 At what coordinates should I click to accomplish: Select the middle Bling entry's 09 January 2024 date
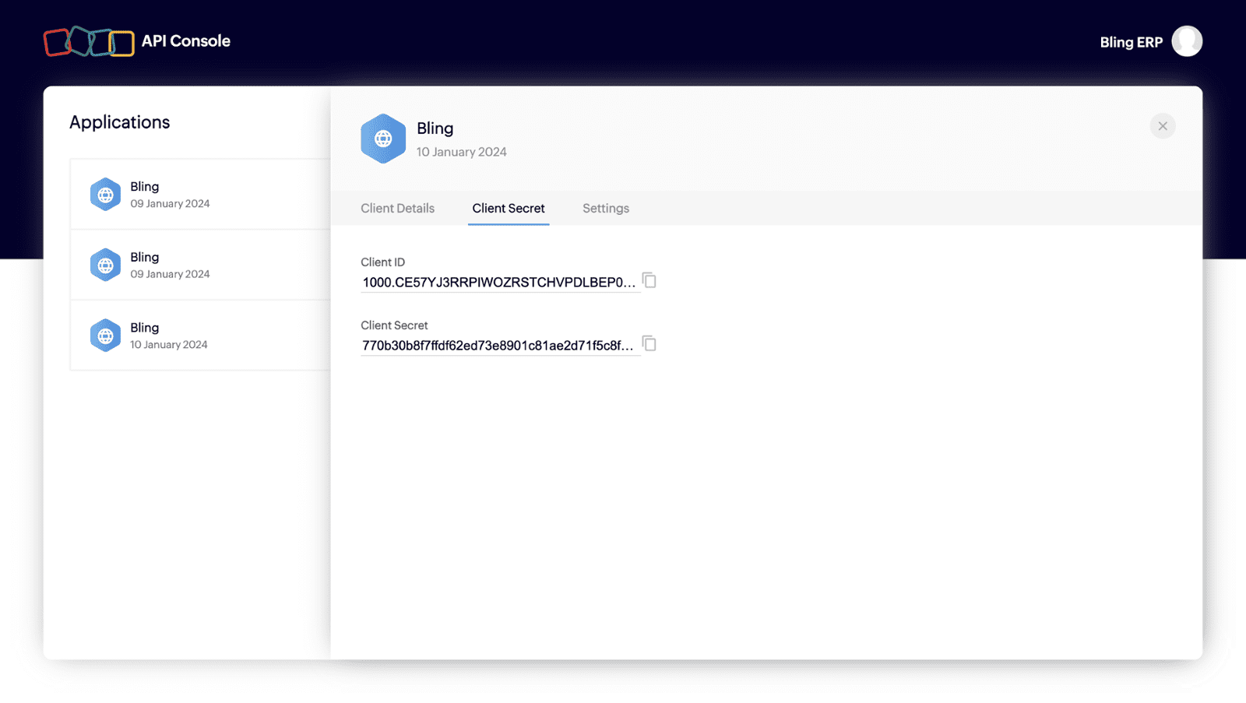point(170,274)
